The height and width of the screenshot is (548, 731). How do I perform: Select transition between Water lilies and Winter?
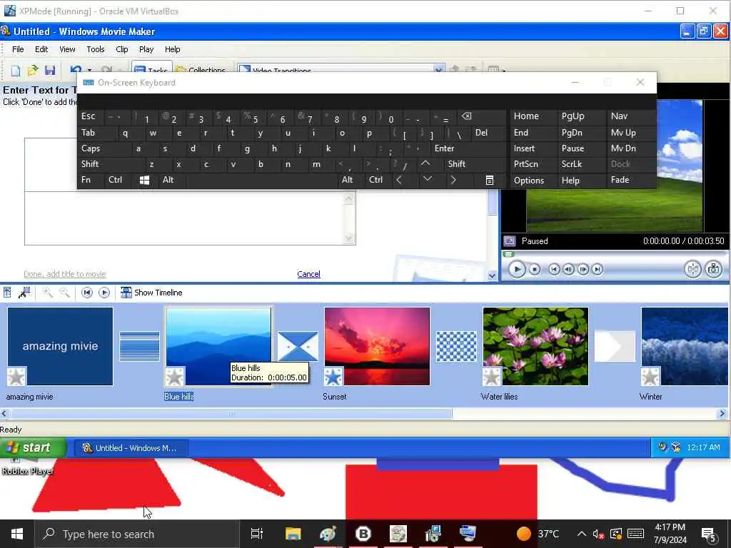click(x=615, y=346)
